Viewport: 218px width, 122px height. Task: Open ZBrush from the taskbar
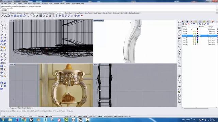click(x=74, y=120)
